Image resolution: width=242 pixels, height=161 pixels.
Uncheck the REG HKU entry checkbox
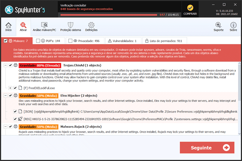(x=15, y=119)
